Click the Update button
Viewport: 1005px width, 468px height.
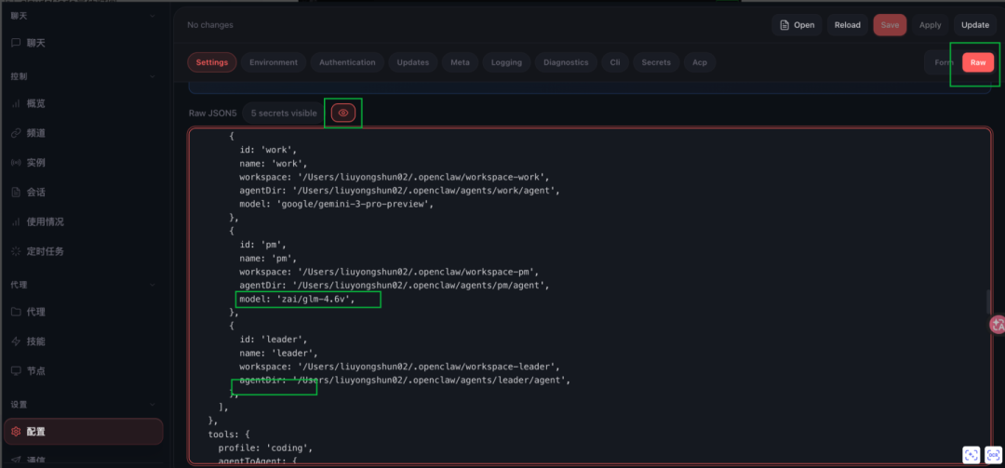[975, 25]
